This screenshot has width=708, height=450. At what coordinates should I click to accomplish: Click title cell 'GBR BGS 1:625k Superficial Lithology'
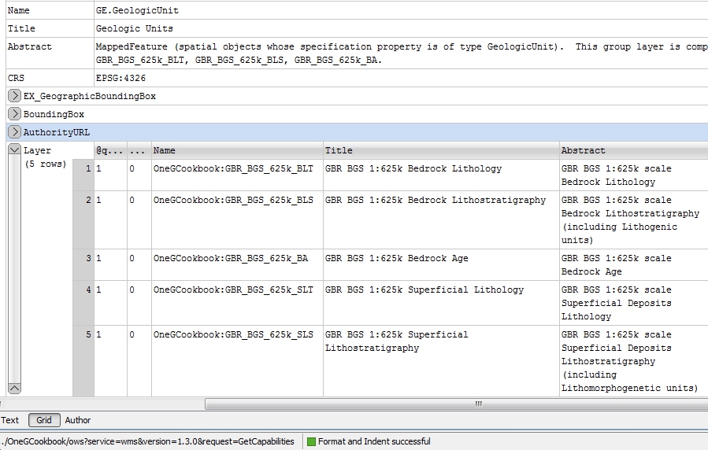click(x=441, y=303)
